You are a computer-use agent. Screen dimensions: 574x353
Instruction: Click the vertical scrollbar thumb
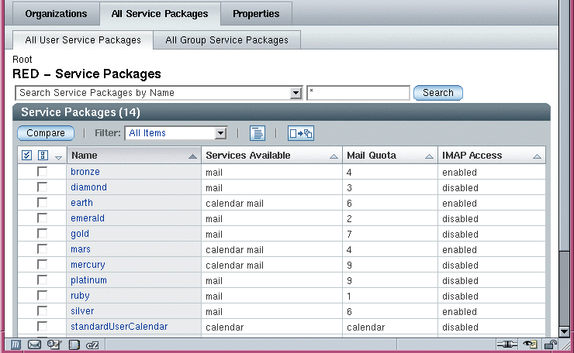click(564, 289)
